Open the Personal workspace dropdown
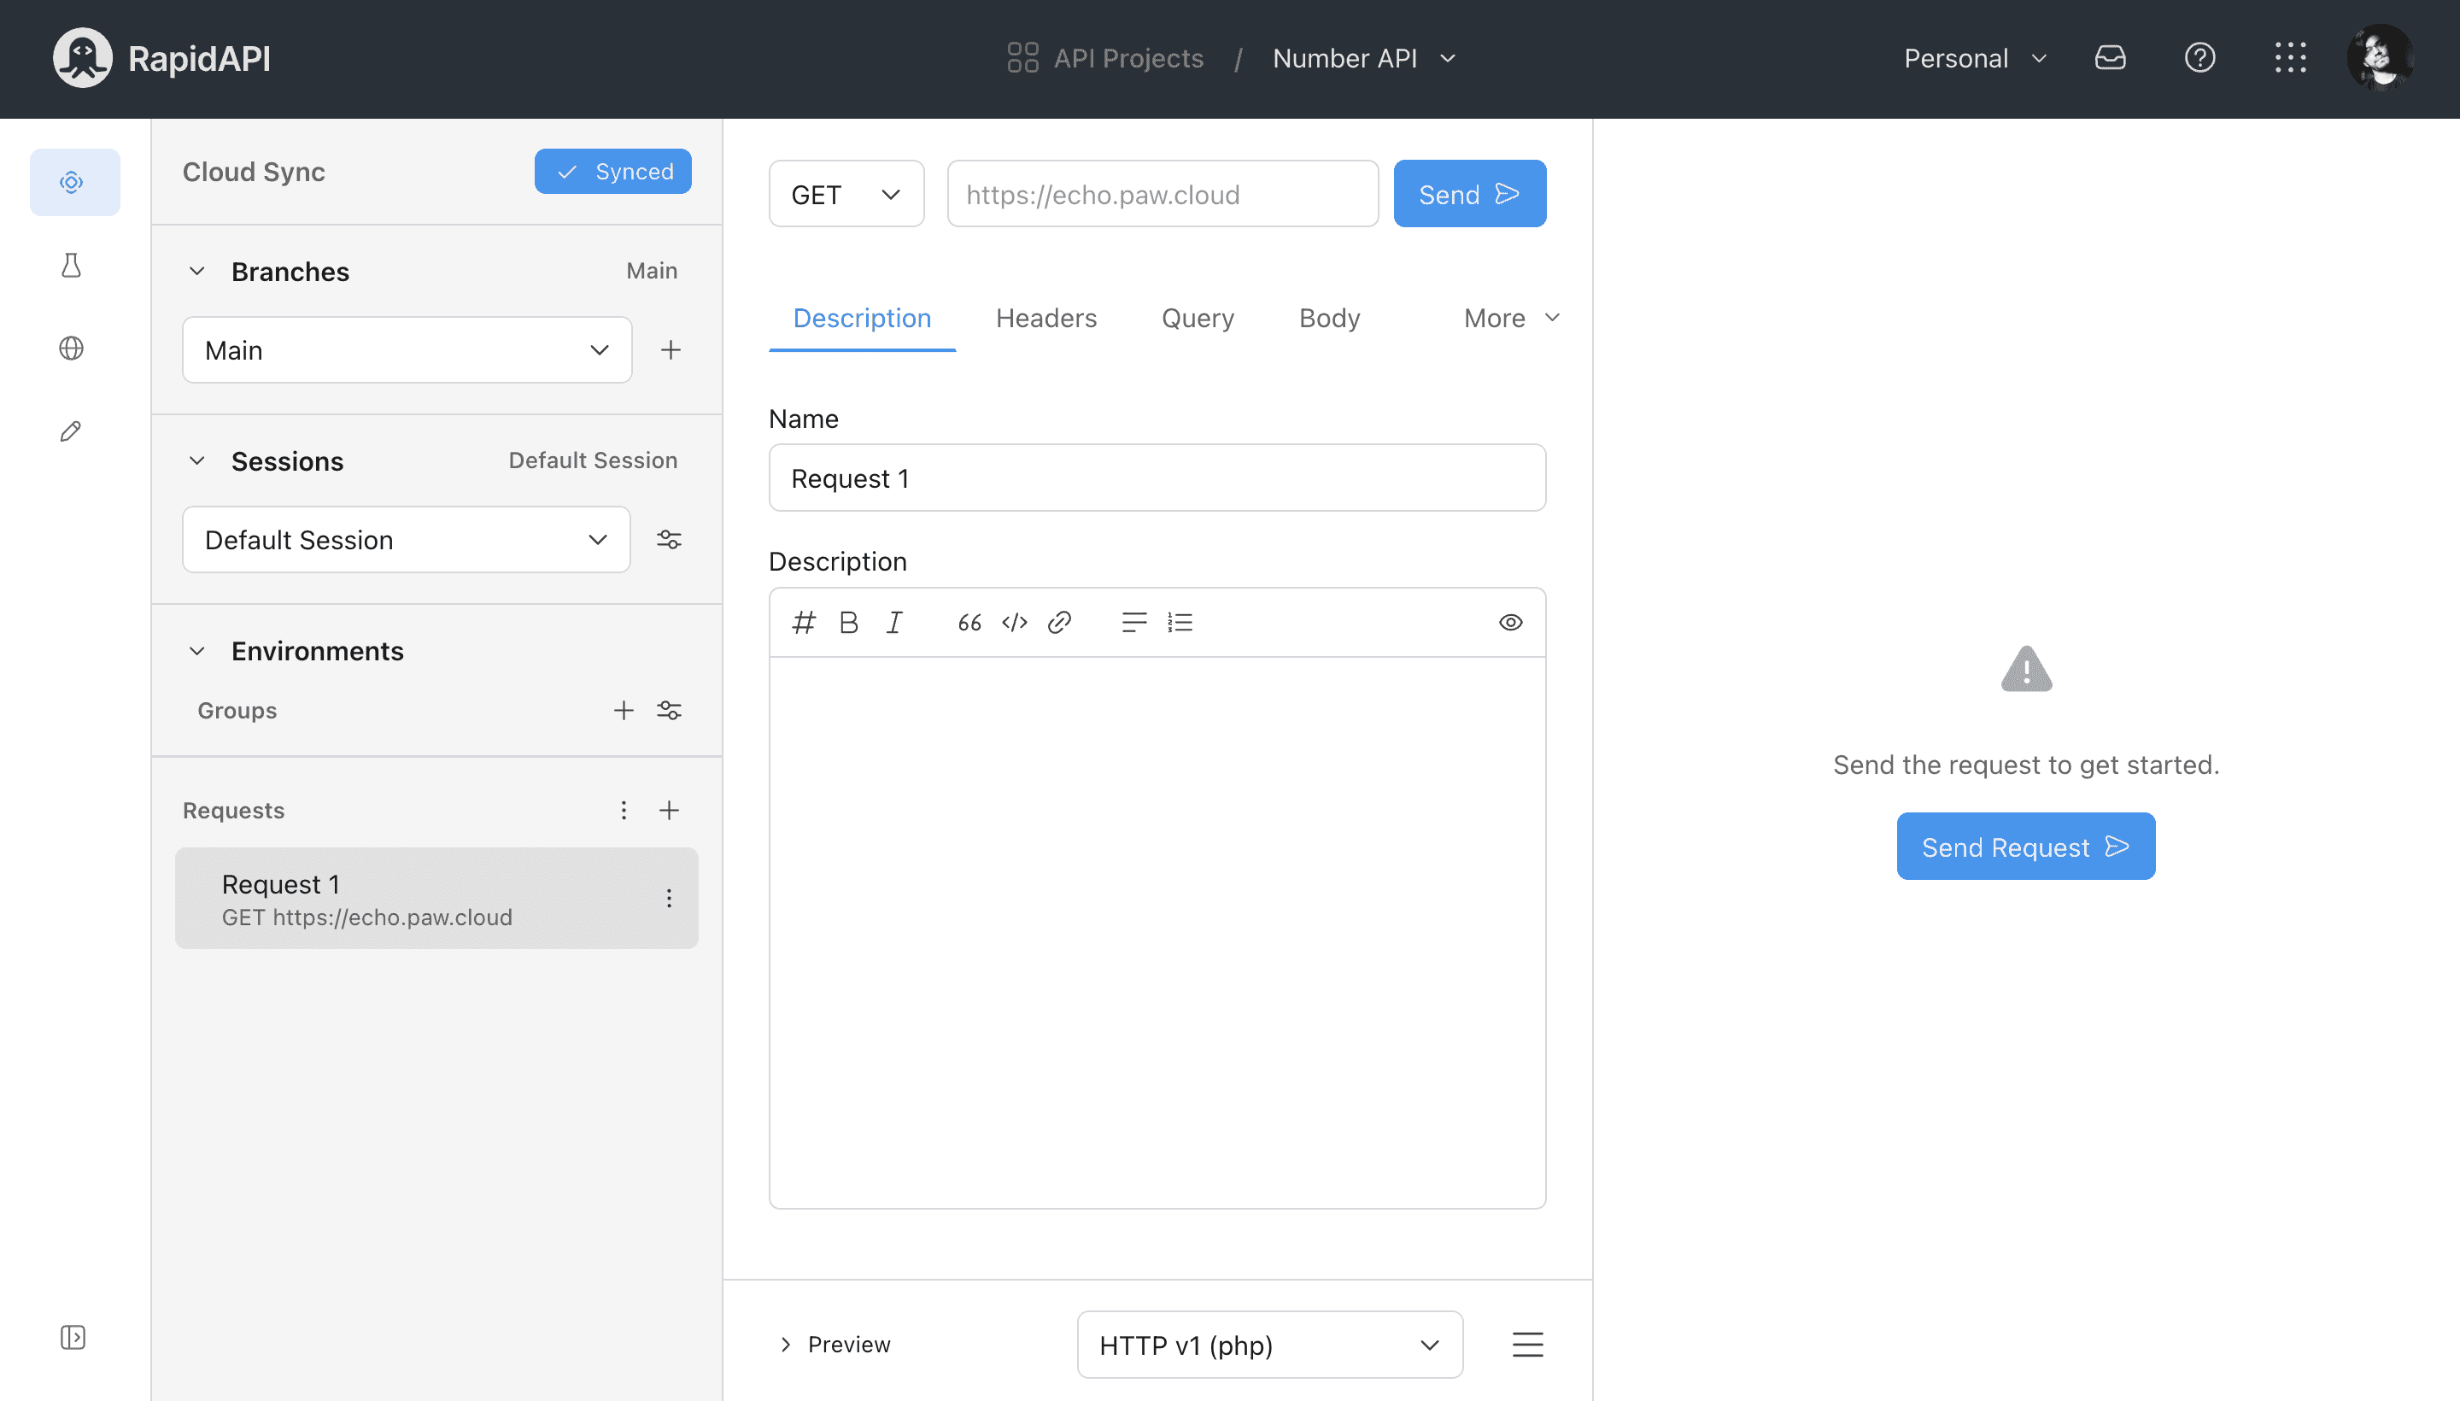 click(x=1975, y=58)
